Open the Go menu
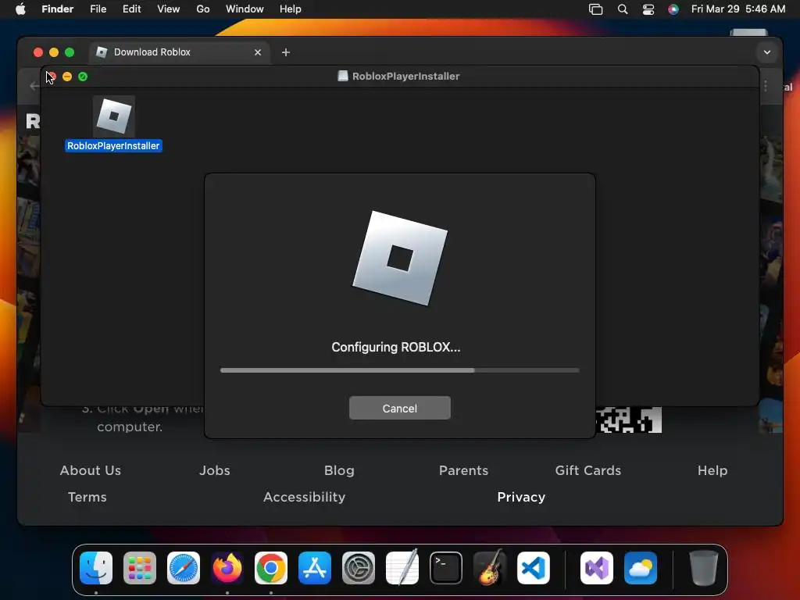The width and height of the screenshot is (800, 600). tap(203, 9)
